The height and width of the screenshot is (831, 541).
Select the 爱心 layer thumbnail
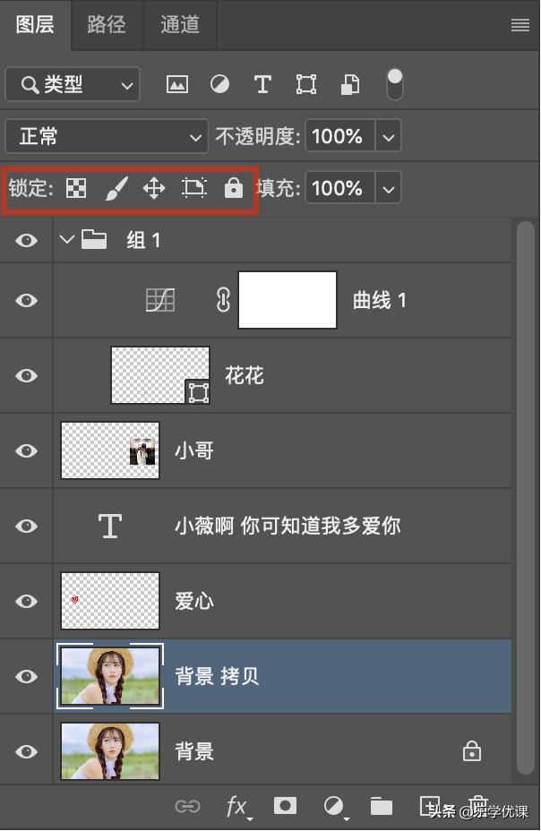(110, 601)
